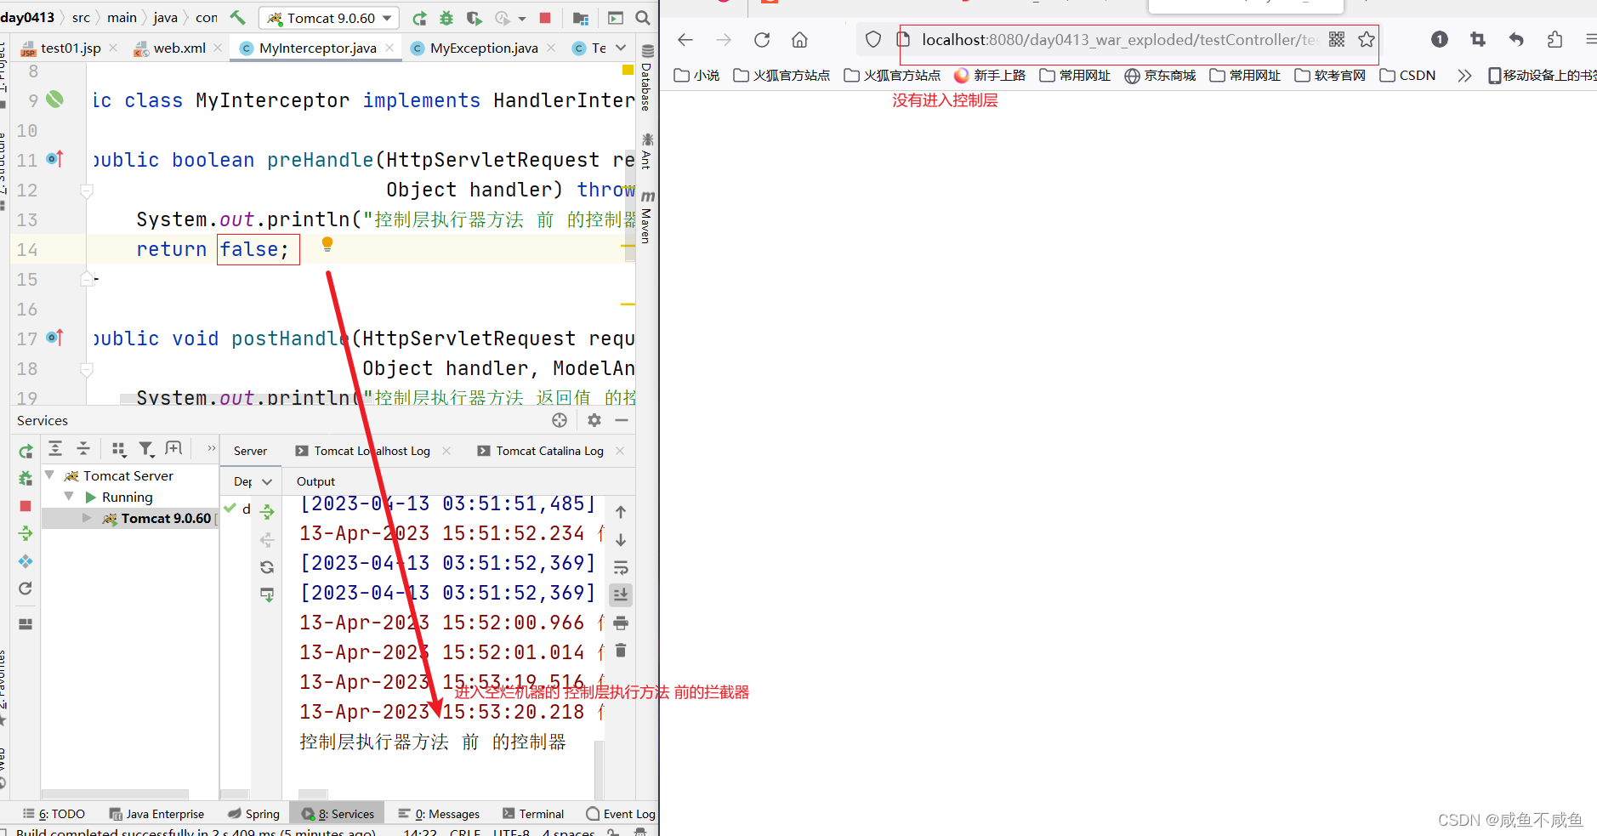The width and height of the screenshot is (1597, 836).
Task: Open the Tomcat 9.0.60 run configuration dropdown
Action: tap(328, 18)
